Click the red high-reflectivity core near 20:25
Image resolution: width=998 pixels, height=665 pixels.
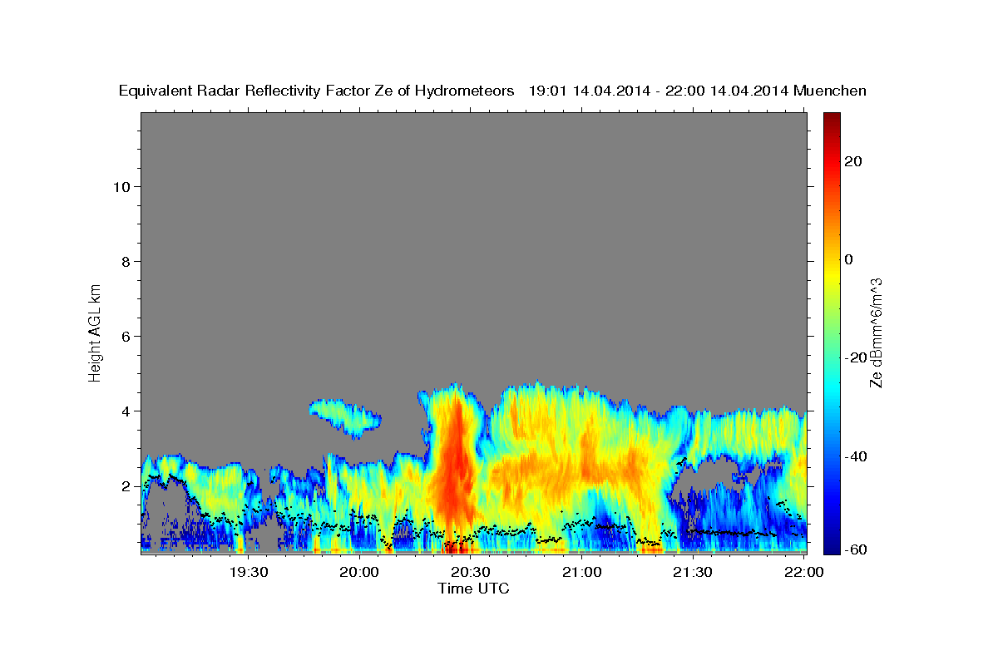click(453, 465)
